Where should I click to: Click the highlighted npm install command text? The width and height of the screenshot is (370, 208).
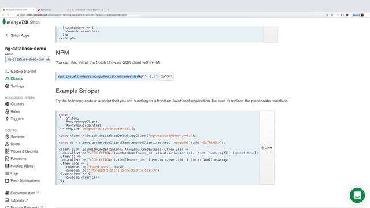click(100, 76)
